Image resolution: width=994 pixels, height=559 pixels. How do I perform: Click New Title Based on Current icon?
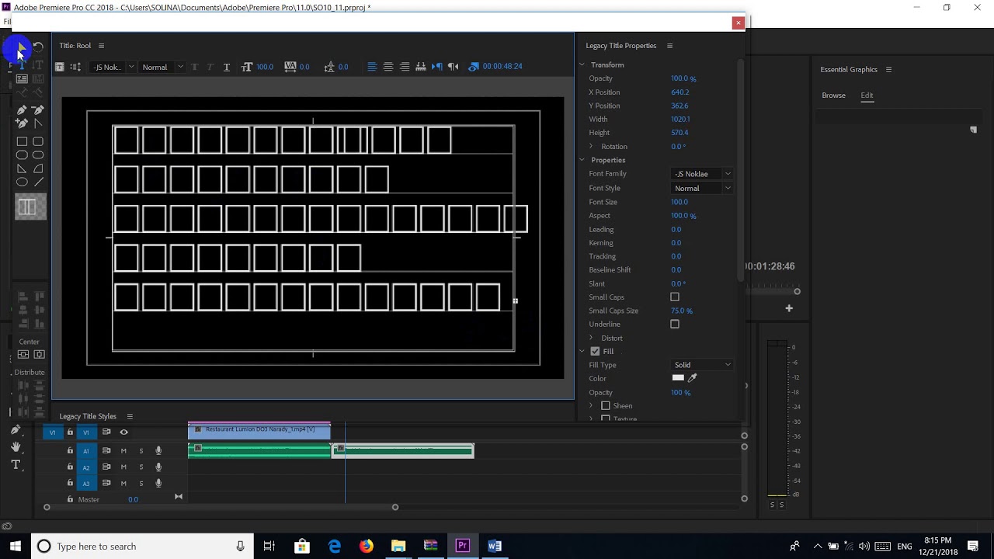coord(59,67)
